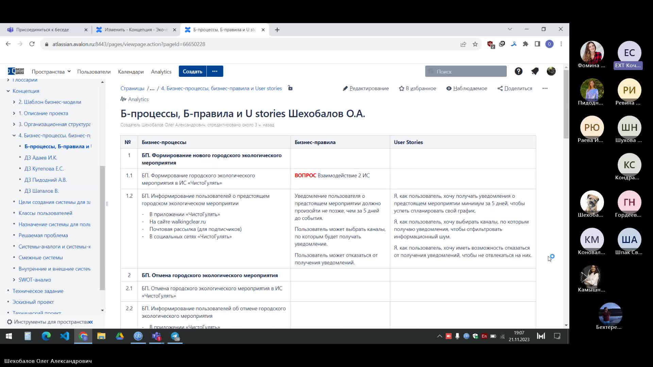
Task: Select Шехобалов participant thumbnail
Action: pyautogui.click(x=592, y=204)
